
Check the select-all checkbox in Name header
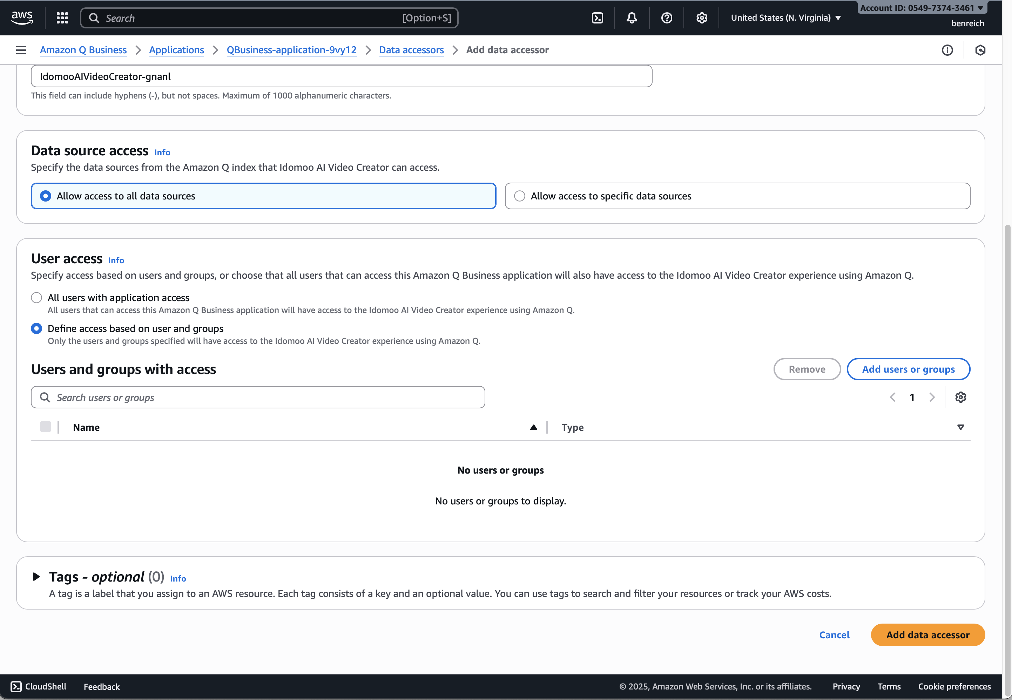(x=46, y=427)
